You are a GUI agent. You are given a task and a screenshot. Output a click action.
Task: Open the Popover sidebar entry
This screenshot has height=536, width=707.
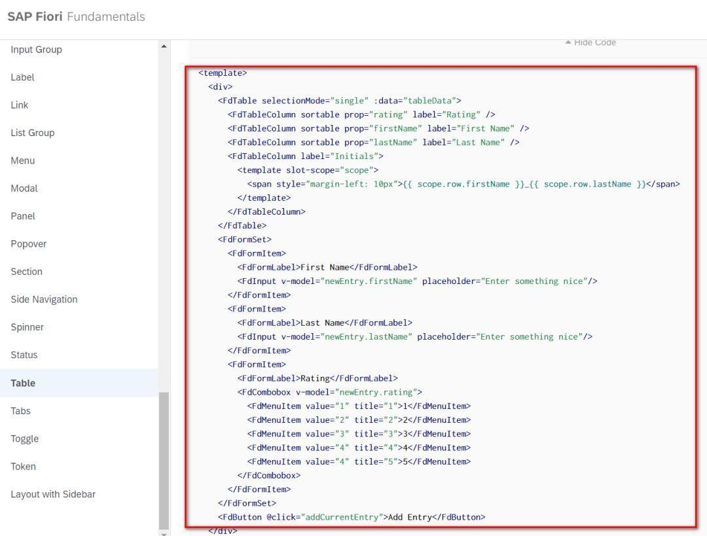click(x=28, y=244)
